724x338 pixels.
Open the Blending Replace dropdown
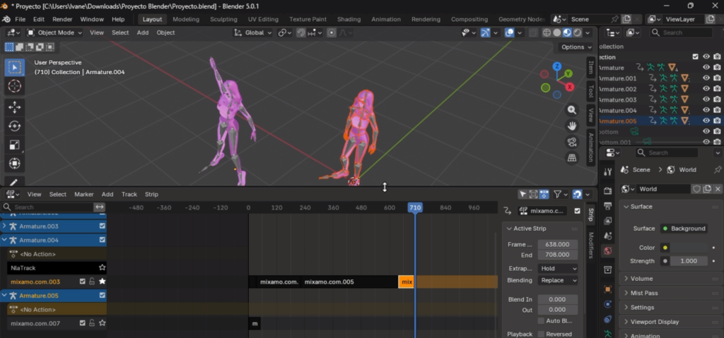tap(558, 280)
